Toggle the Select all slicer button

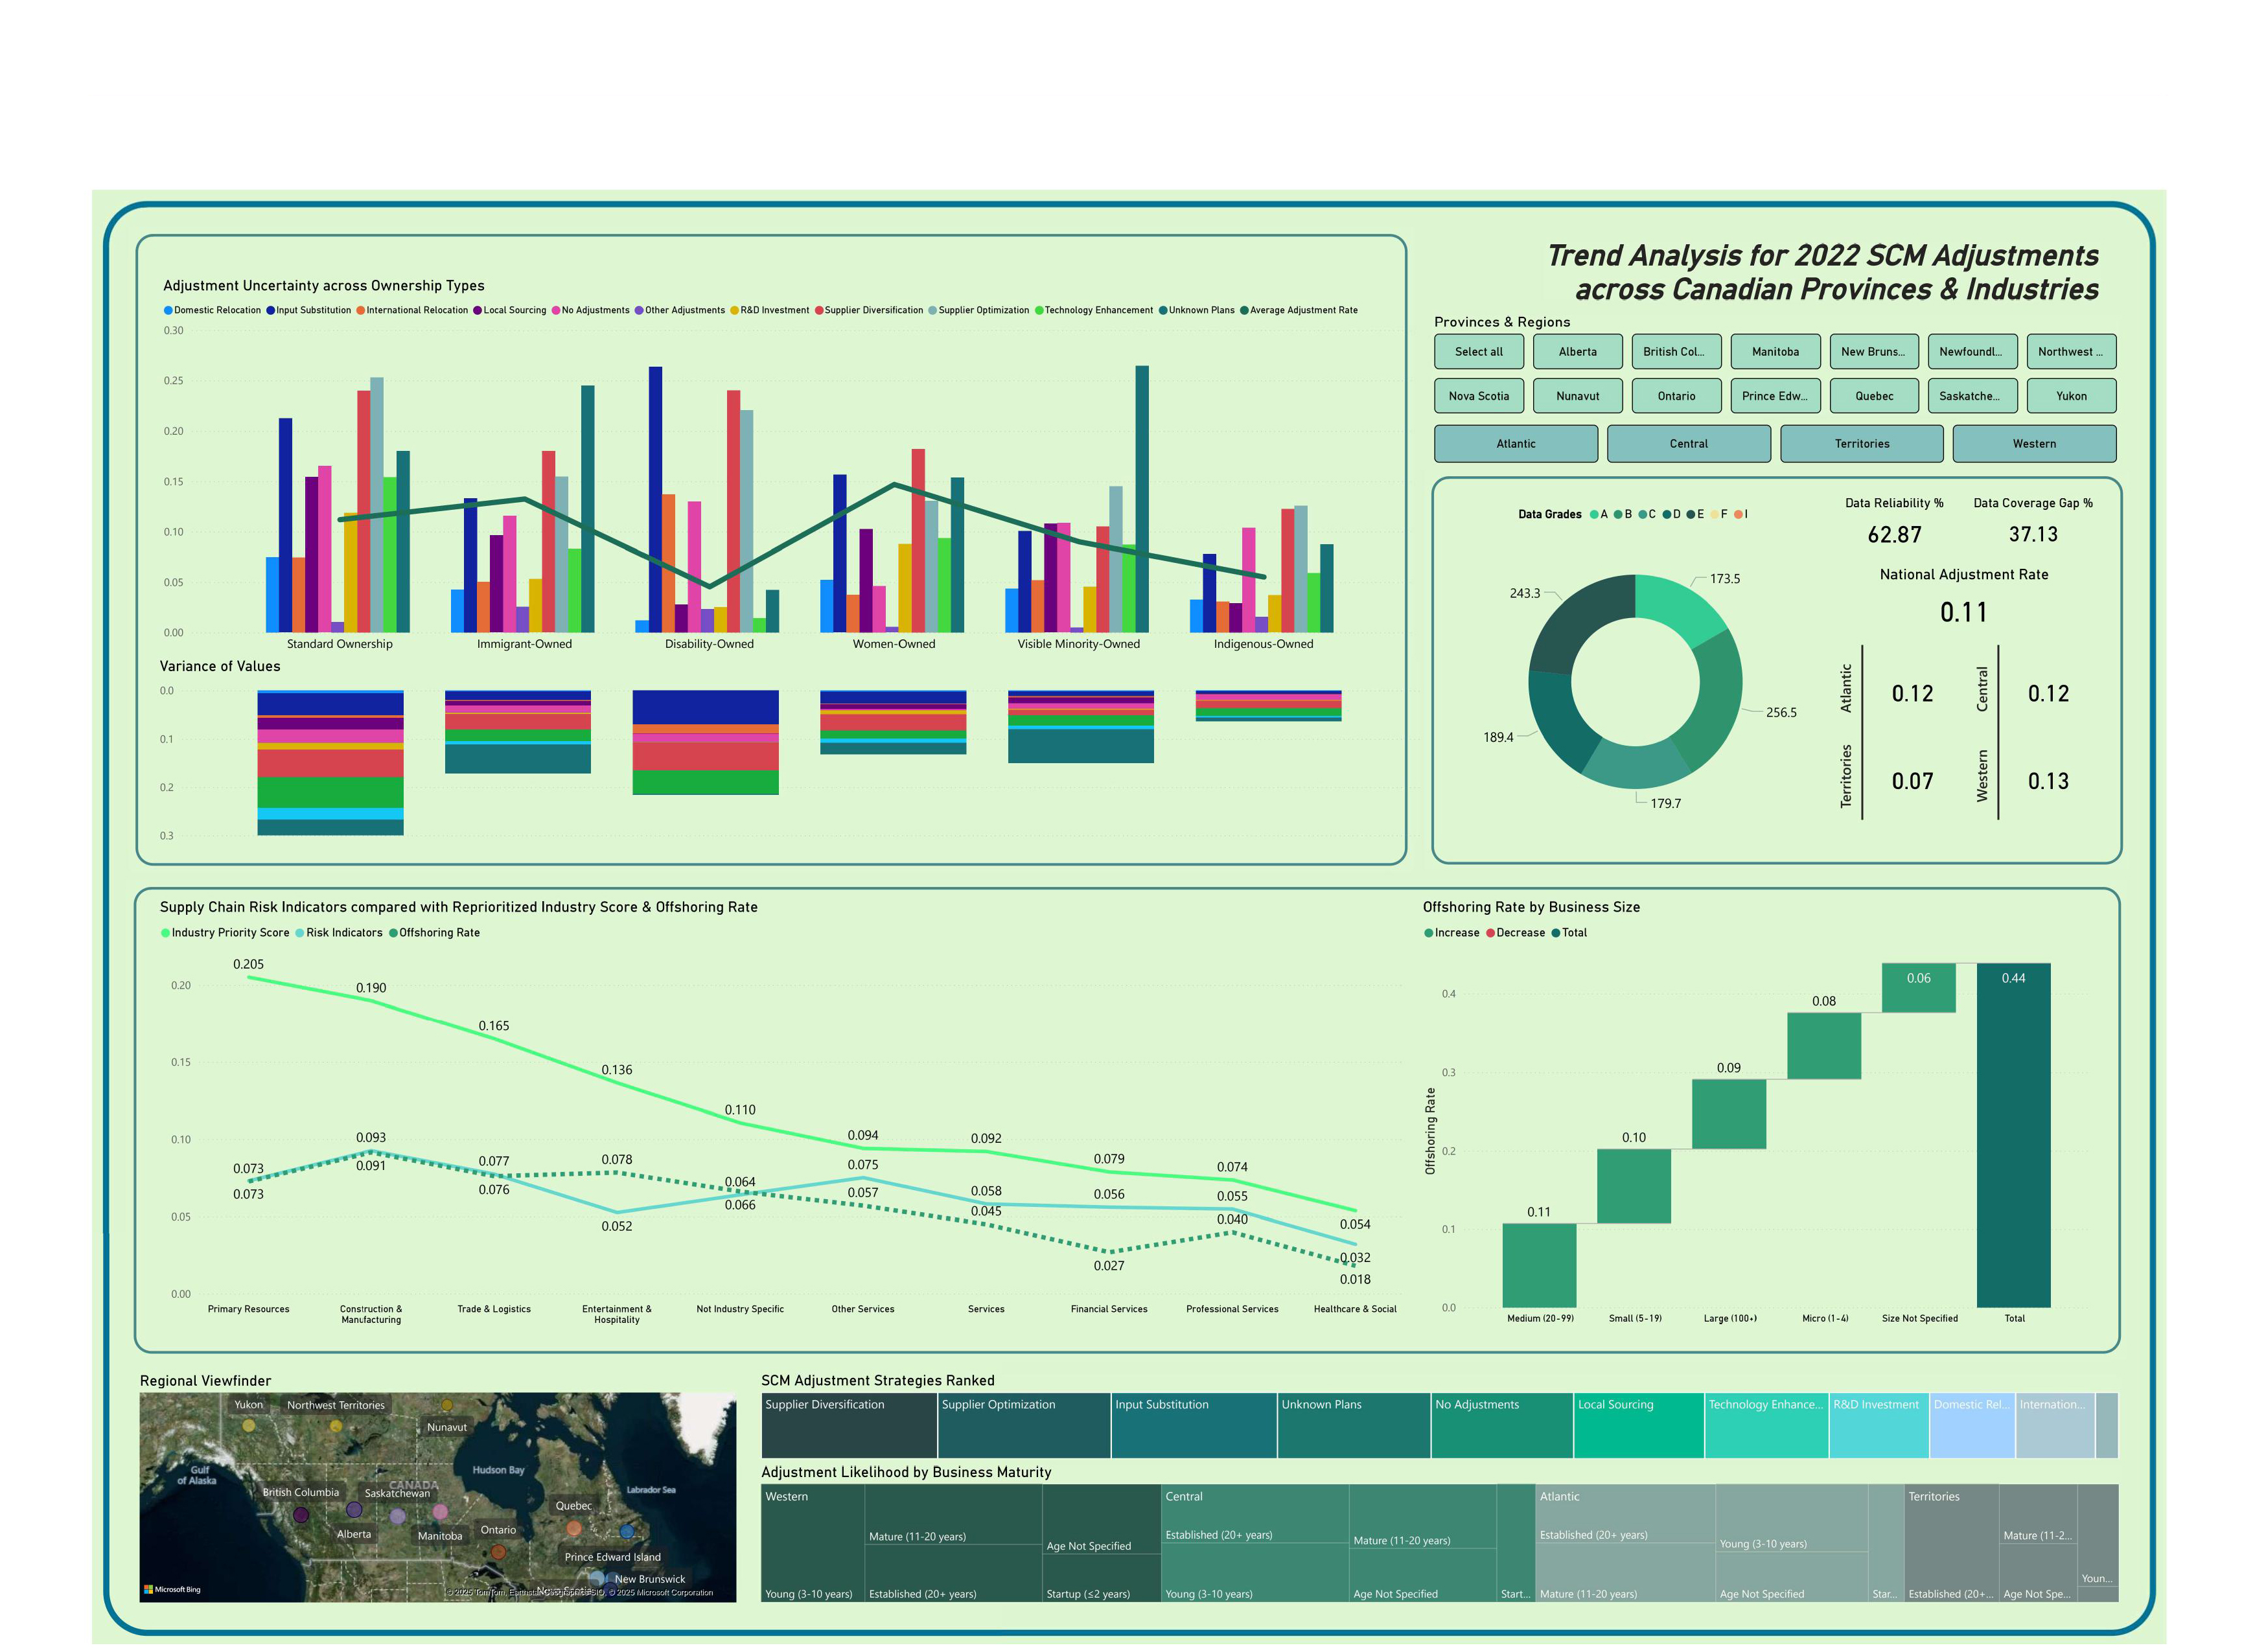(1478, 352)
